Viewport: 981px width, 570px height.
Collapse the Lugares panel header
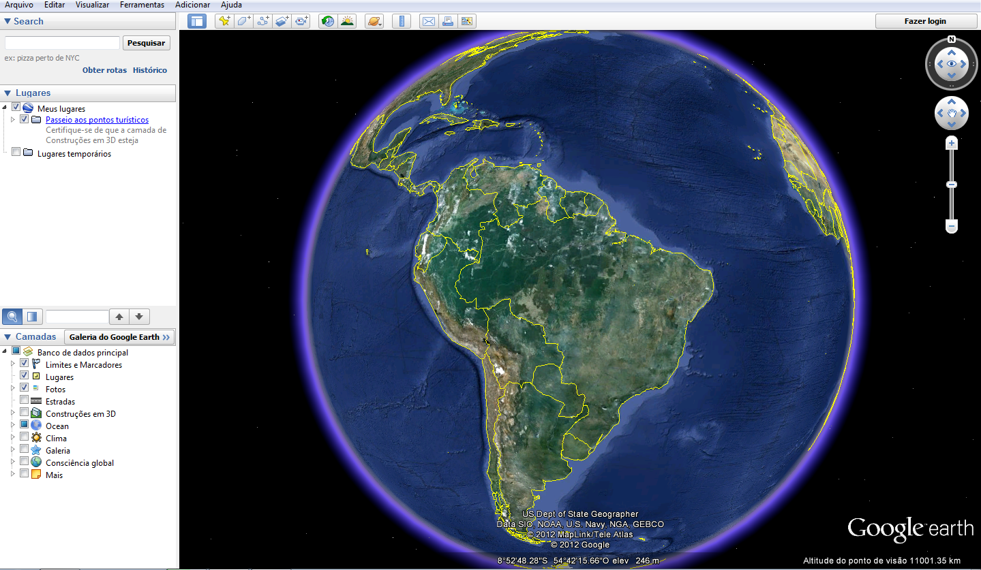click(7, 93)
